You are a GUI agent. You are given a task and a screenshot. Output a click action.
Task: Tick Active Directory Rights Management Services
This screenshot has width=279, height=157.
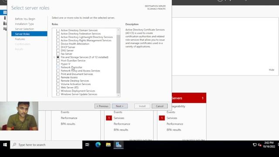[58, 41]
